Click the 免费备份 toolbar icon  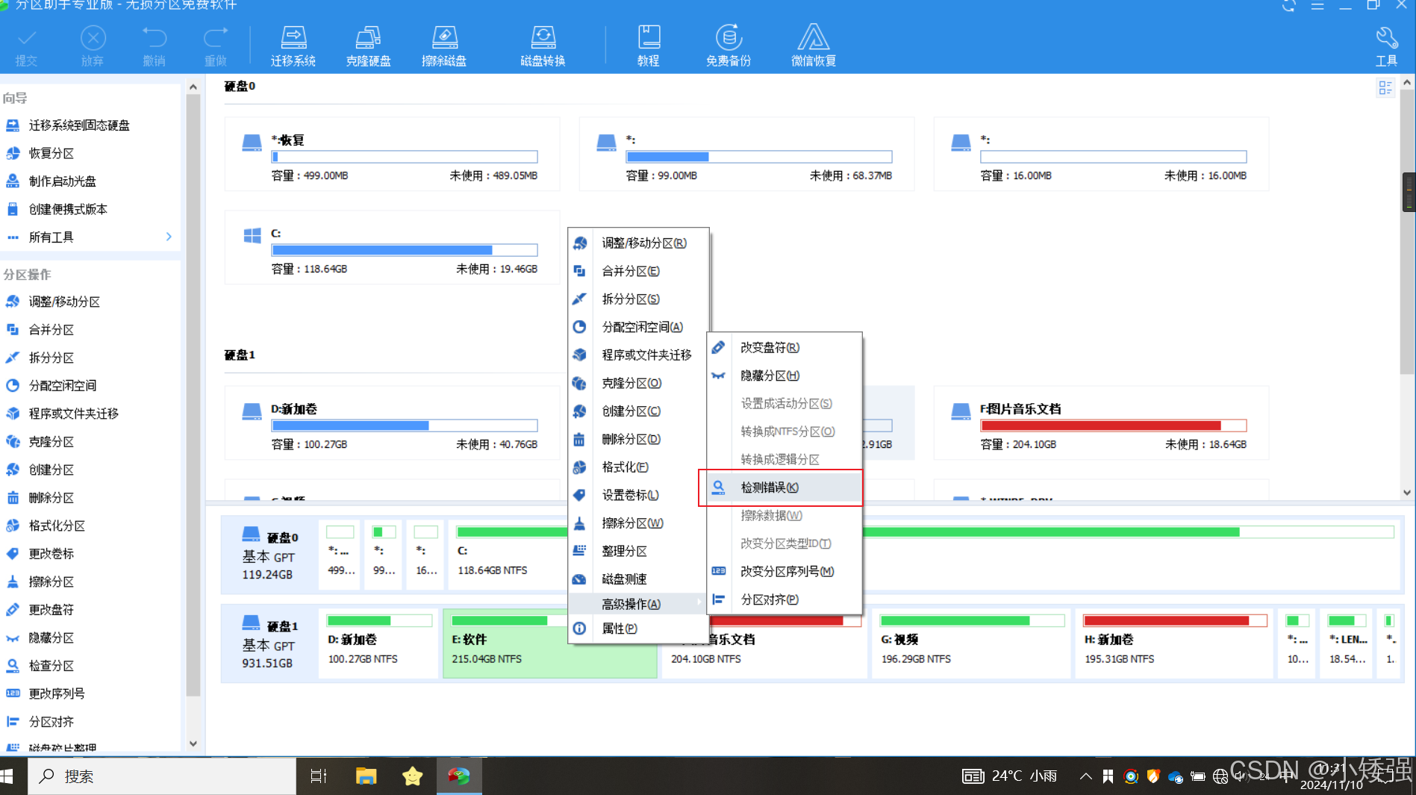click(729, 46)
